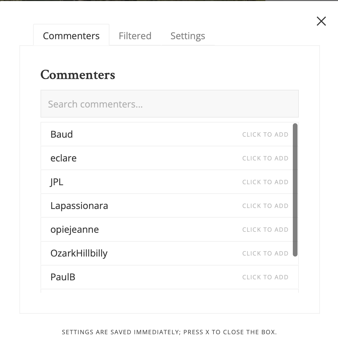The width and height of the screenshot is (338, 355).
Task: Open the Settings tab
Action: tap(188, 36)
